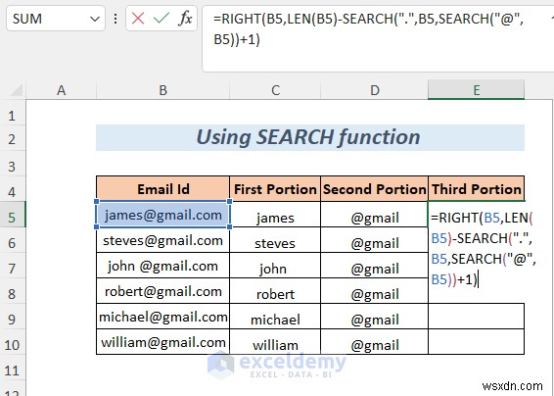Open the Name Box dropdown arrow
The image size is (554, 396).
94,19
